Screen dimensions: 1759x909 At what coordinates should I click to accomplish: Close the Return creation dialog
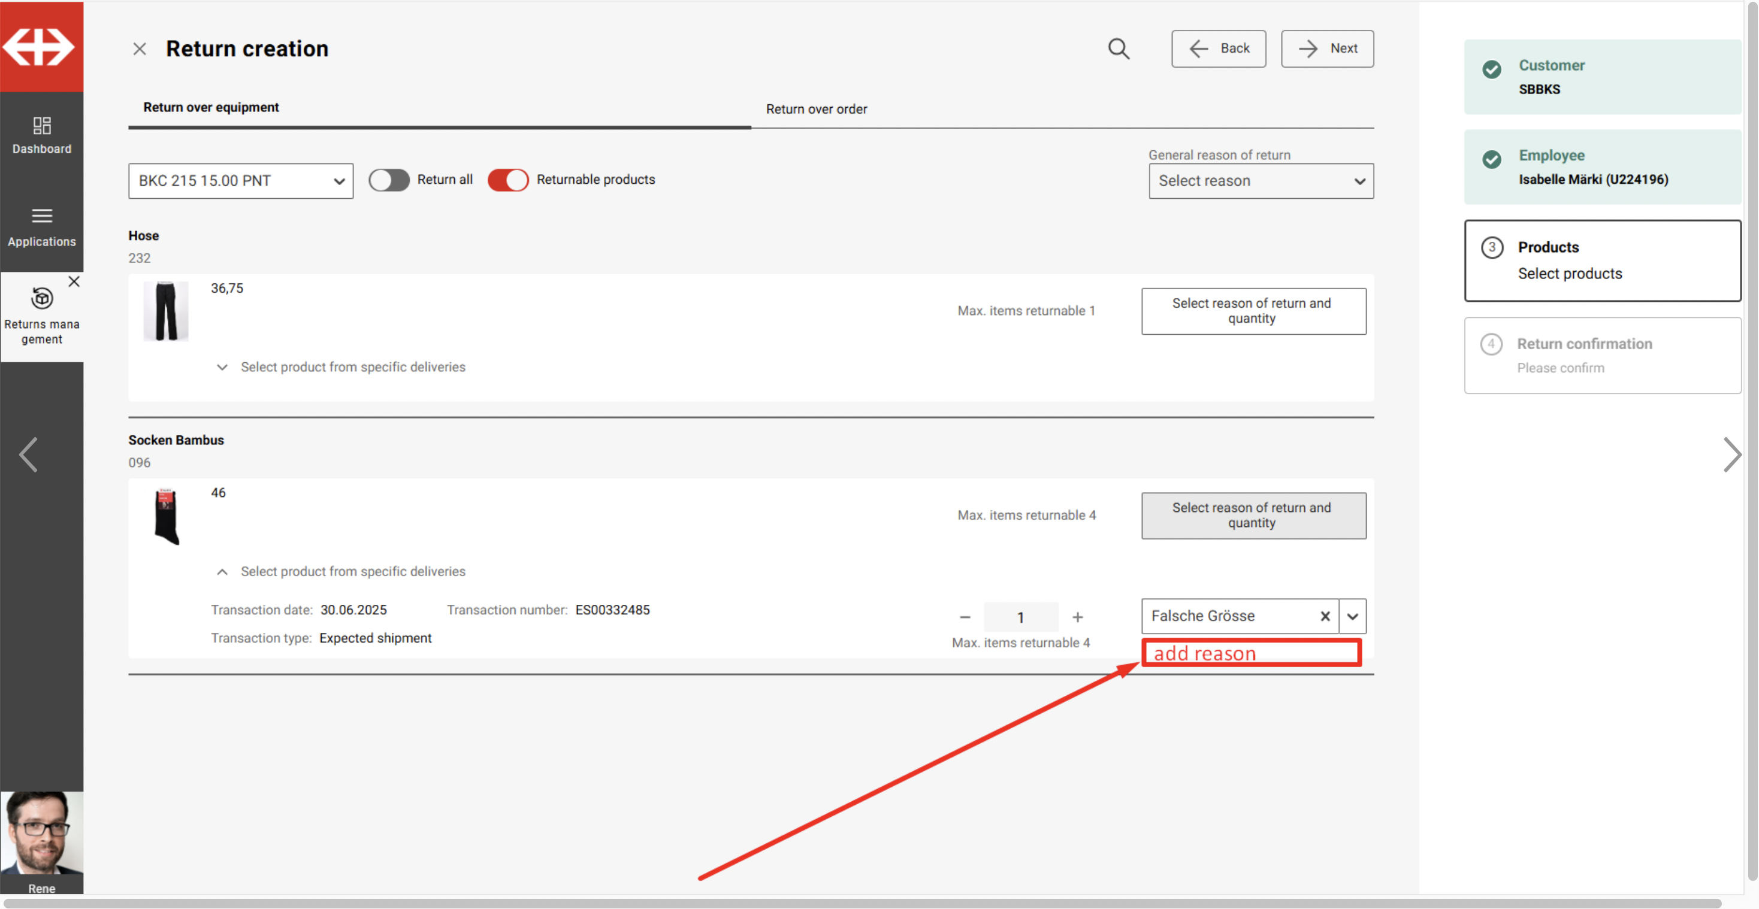click(x=140, y=49)
